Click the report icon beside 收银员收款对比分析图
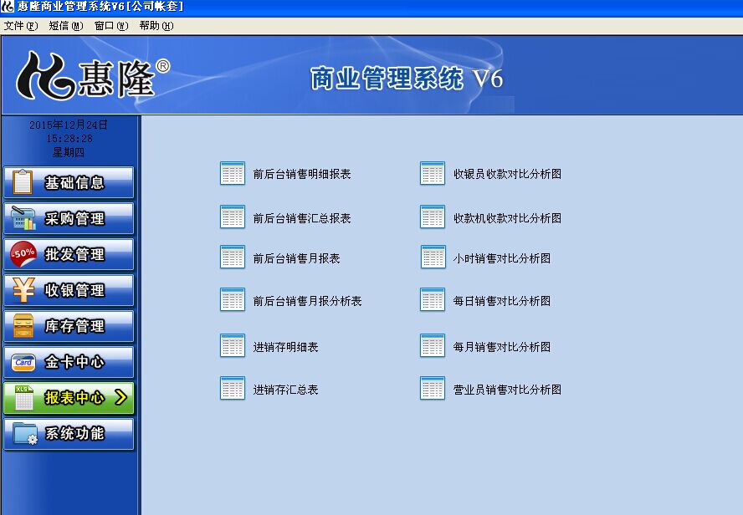Screen dimensions: 743x515 pyautogui.click(x=432, y=173)
